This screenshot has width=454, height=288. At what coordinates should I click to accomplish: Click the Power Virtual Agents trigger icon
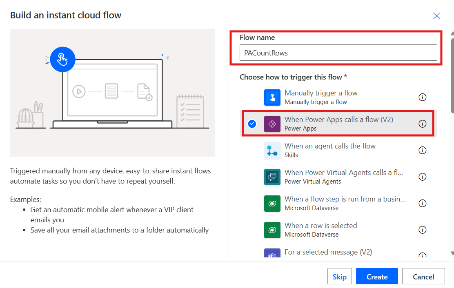tap(272, 177)
